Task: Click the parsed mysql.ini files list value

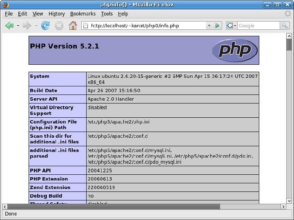Action: click(171, 156)
